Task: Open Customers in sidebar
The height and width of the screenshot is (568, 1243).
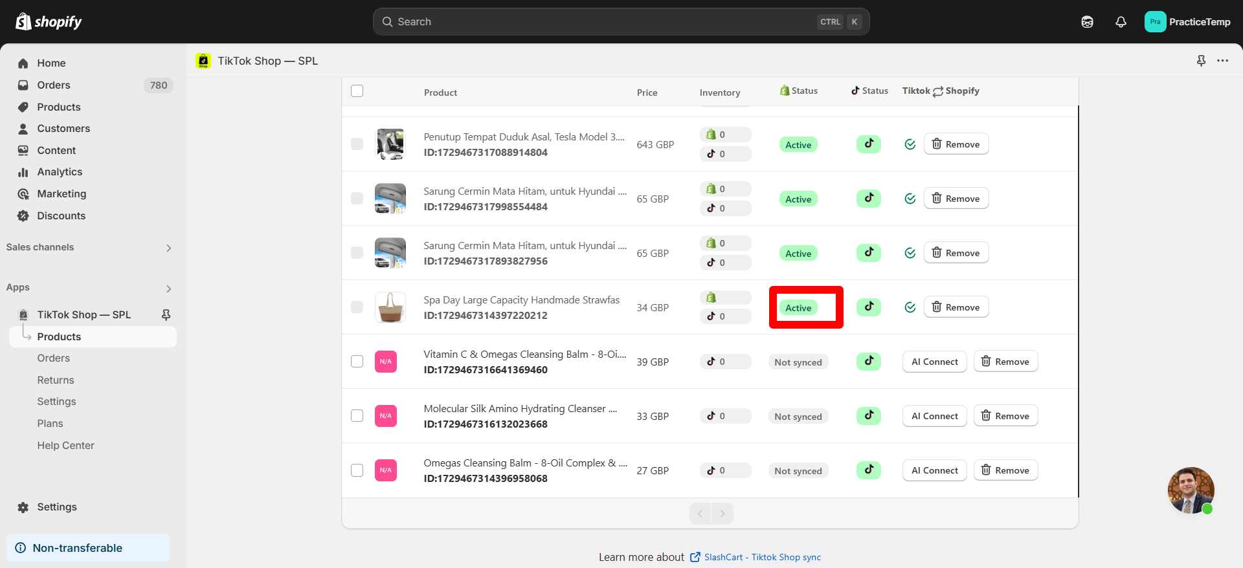Action: 63,128
